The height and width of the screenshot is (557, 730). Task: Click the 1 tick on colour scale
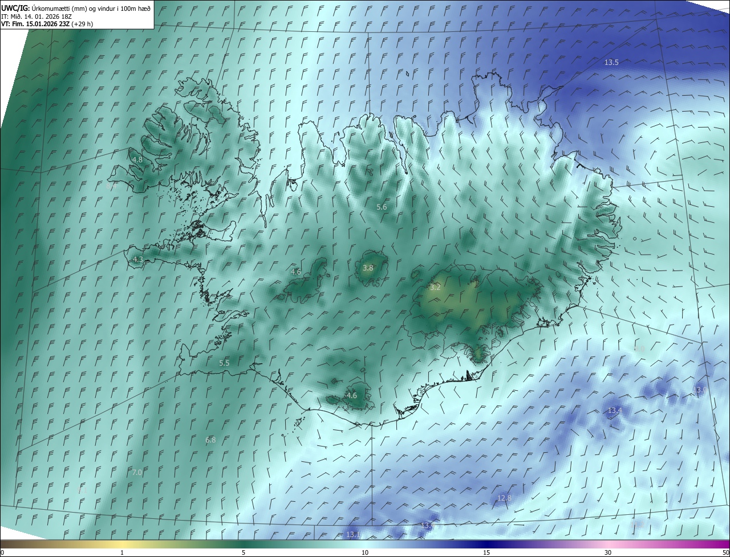[122, 552]
